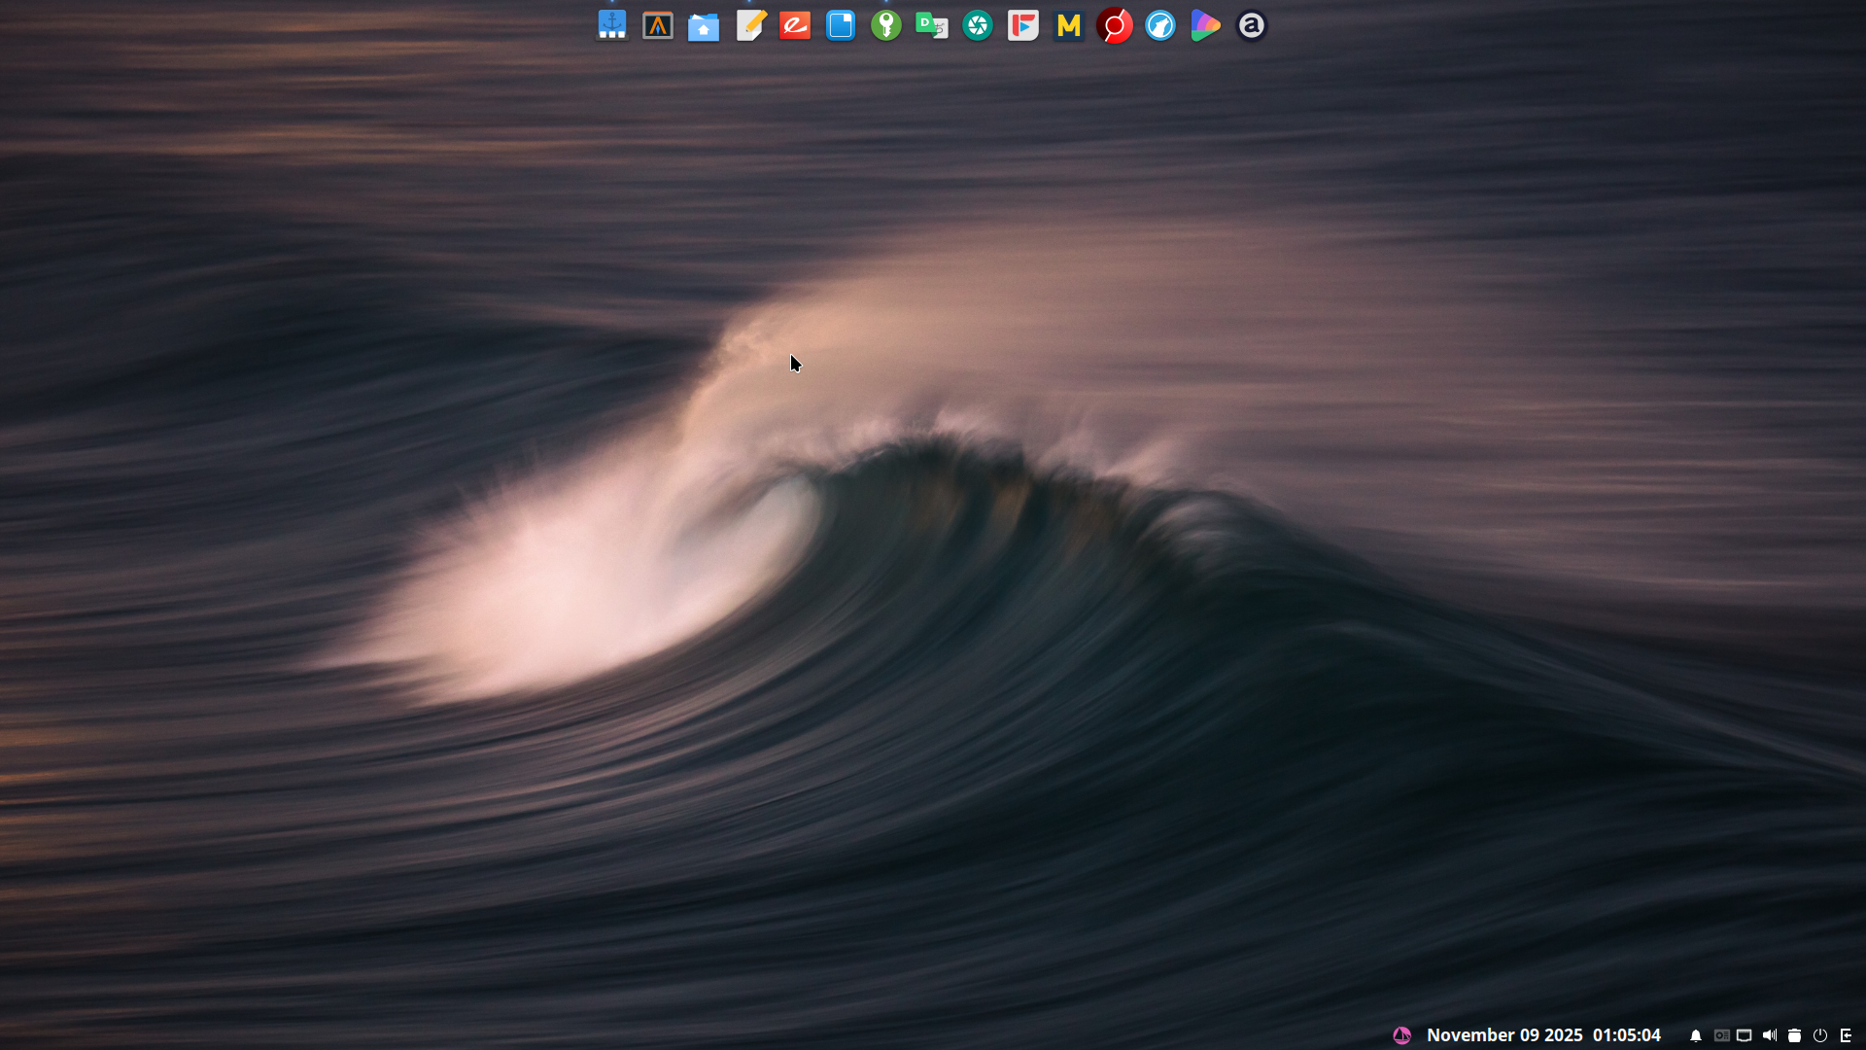Open the blue wolf LibreWolf browser
Image resolution: width=1866 pixels, height=1050 pixels.
point(1160,25)
